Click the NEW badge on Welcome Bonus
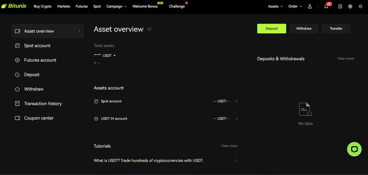Screen dimensions: 368x175 click(160, 3)
